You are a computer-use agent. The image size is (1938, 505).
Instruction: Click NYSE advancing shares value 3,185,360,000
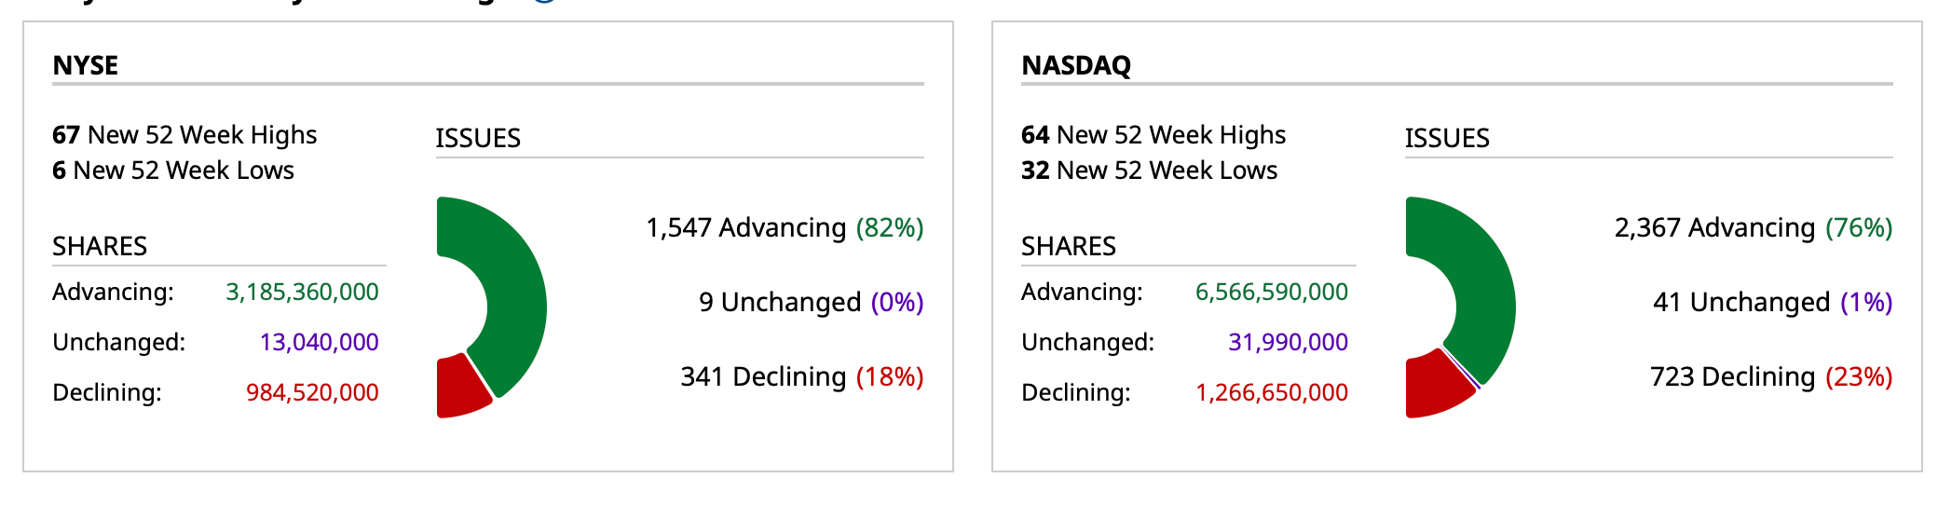[x=302, y=293]
